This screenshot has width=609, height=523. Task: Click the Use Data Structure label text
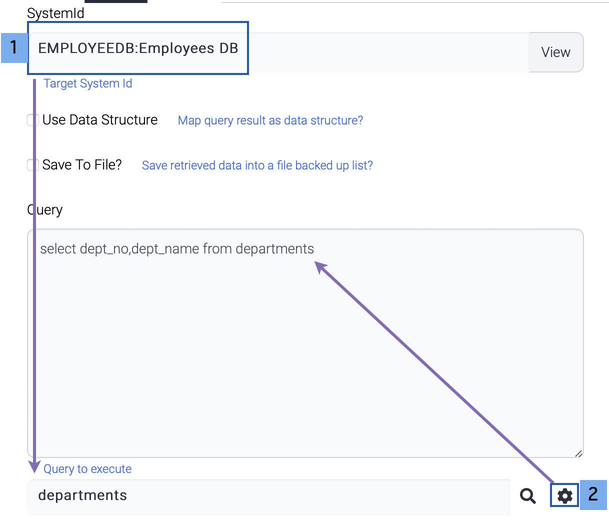100,120
